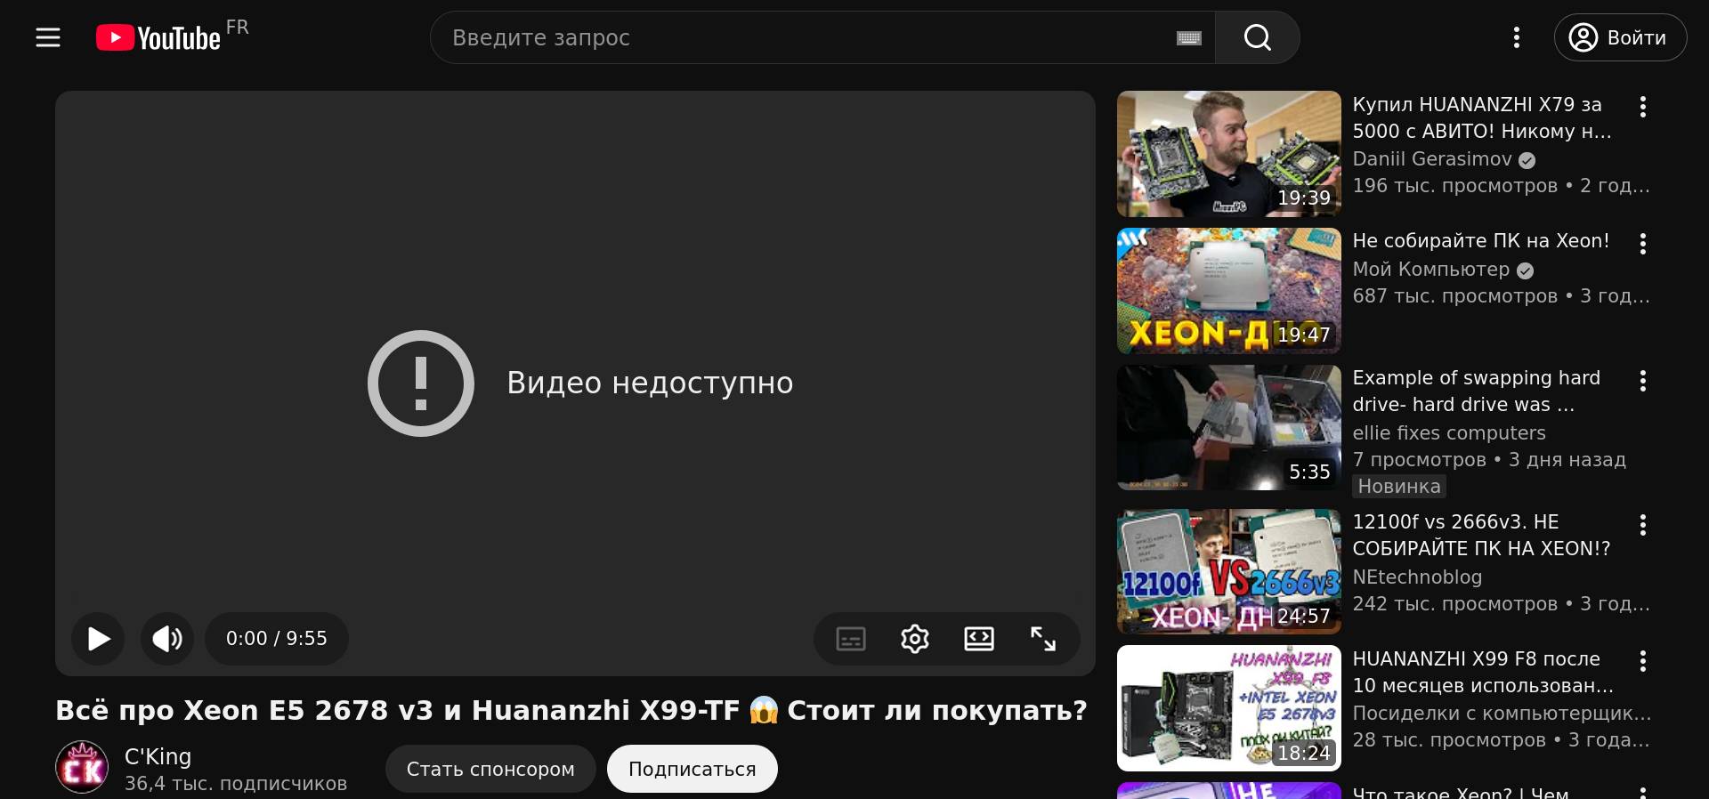Open video title Купил HUANANZHI X79 за 5000

[1482, 118]
